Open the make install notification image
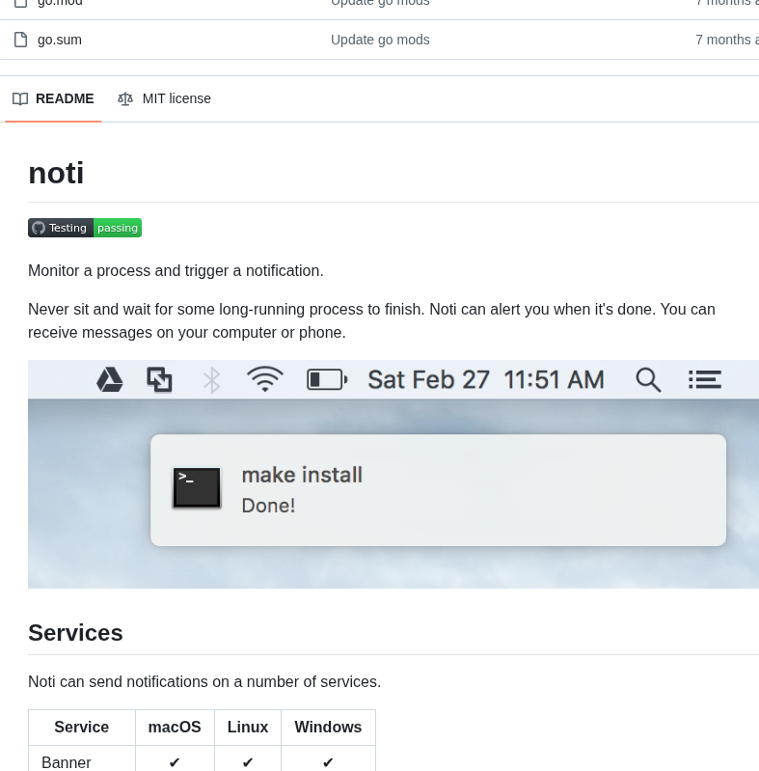This screenshot has width=759, height=771. pyautogui.click(x=438, y=490)
